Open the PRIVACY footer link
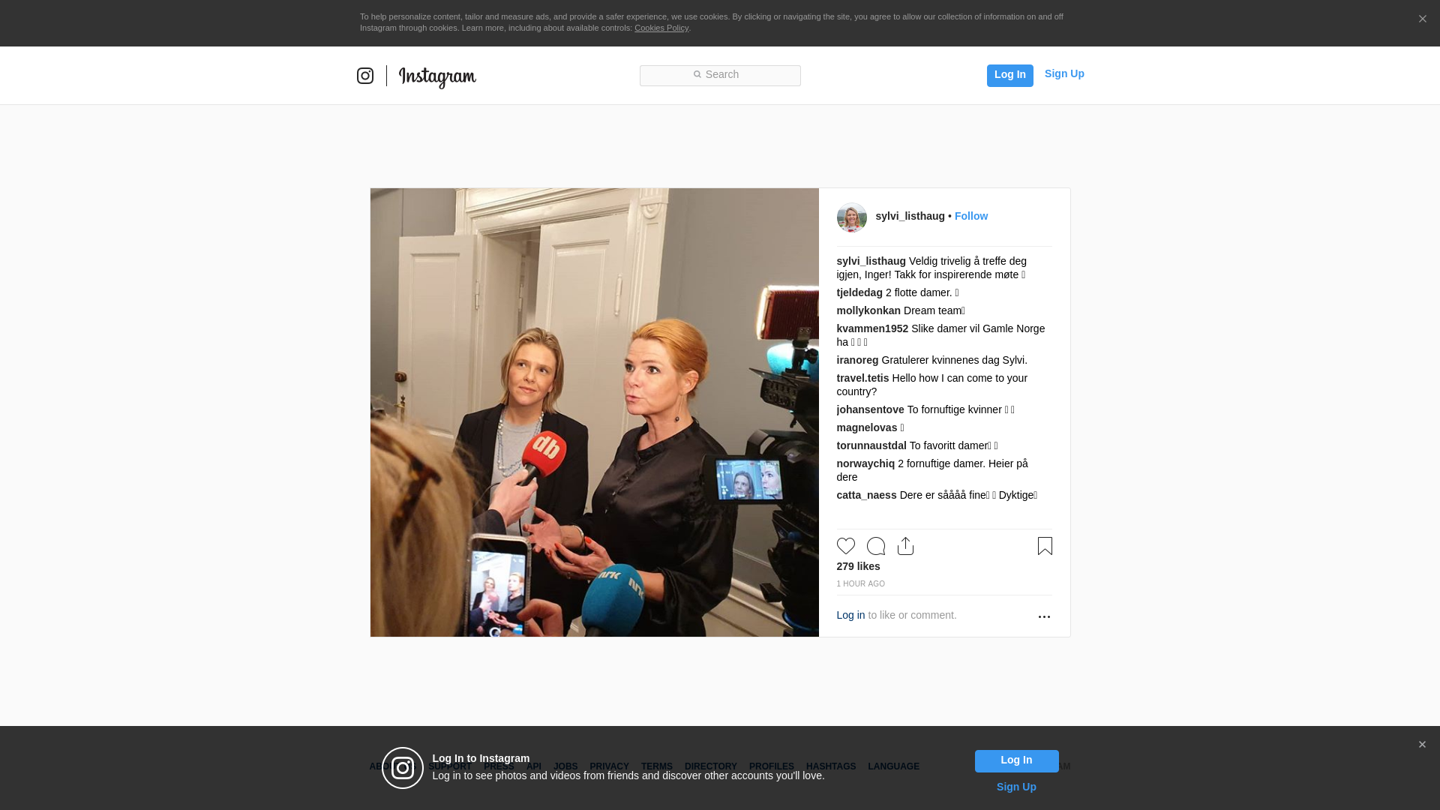This screenshot has width=1440, height=810. [609, 766]
